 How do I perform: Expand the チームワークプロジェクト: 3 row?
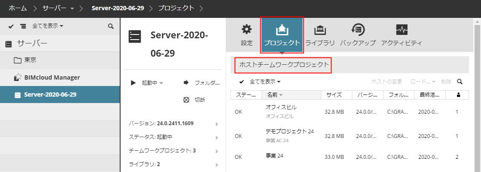[x=173, y=151]
